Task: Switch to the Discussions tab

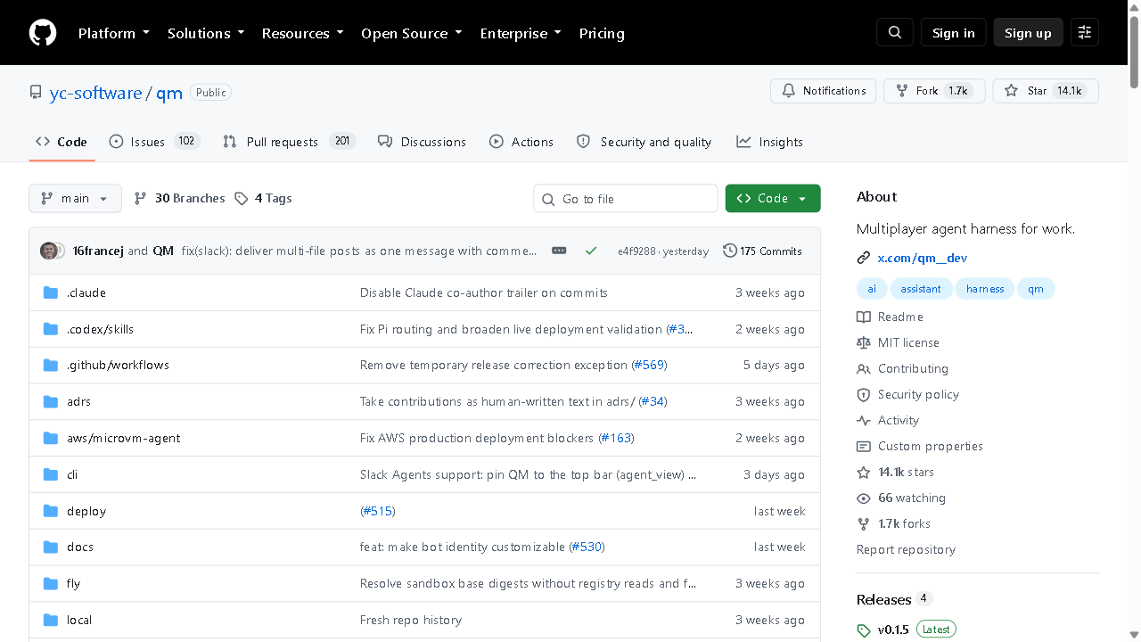Action: pyautogui.click(x=422, y=142)
